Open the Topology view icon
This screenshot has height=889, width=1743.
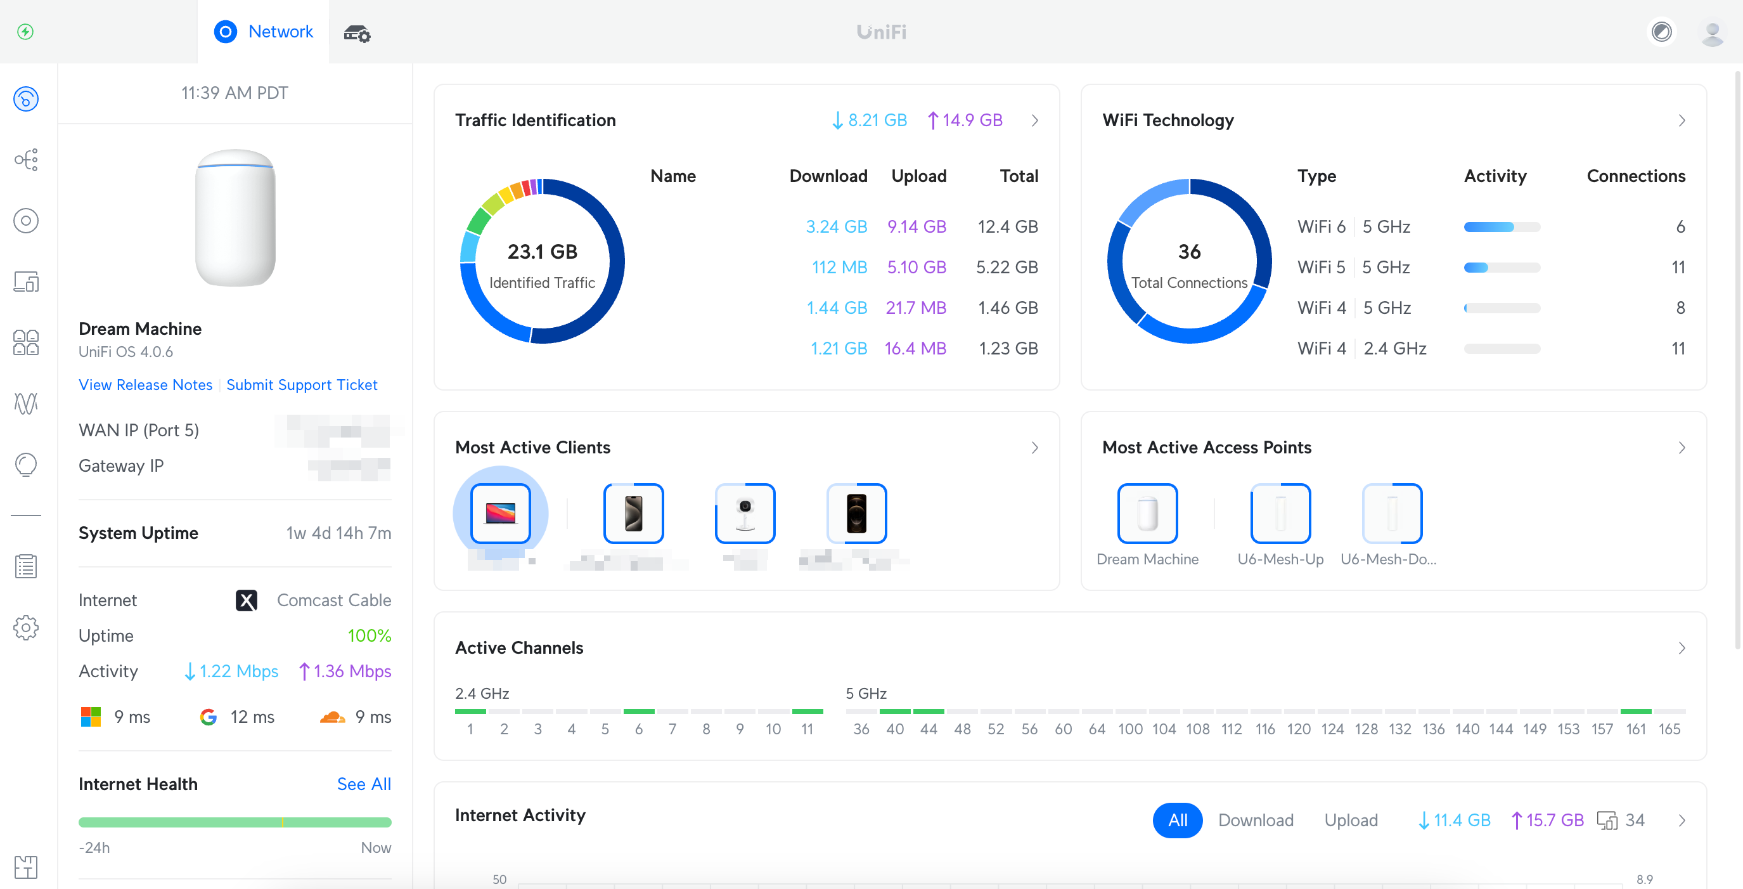pos(26,160)
